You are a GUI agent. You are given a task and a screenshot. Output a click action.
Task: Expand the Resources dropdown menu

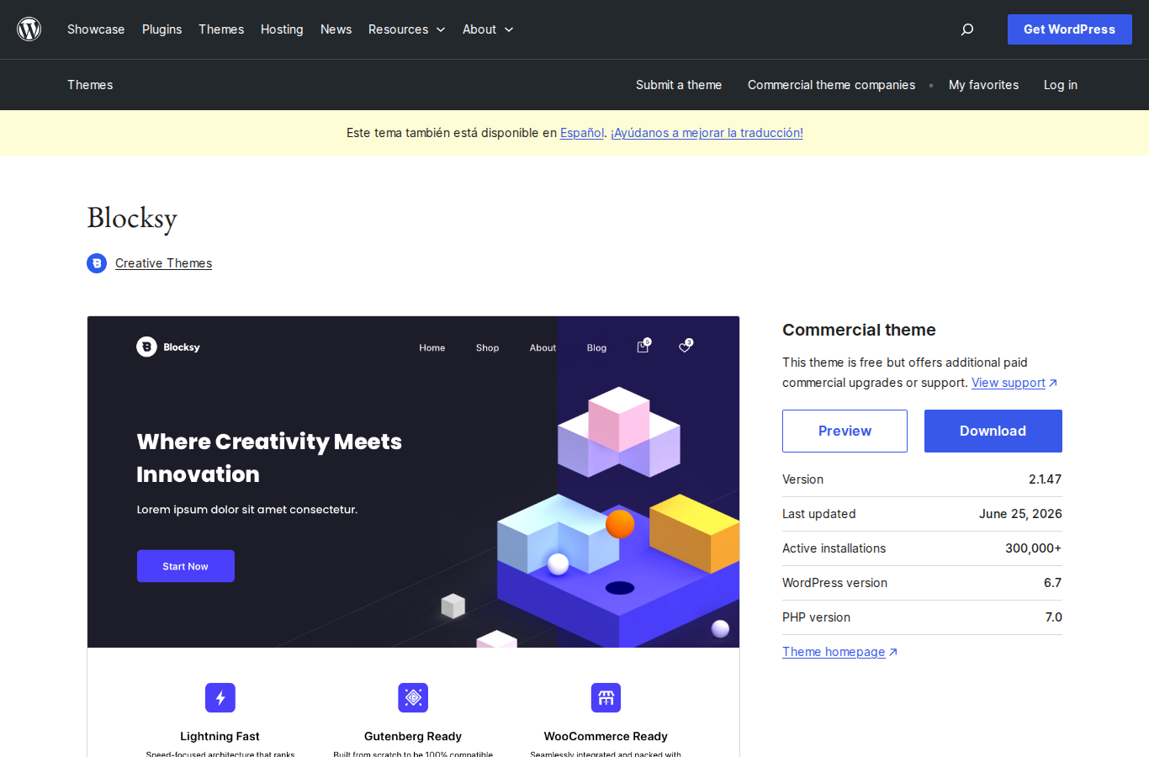click(406, 29)
